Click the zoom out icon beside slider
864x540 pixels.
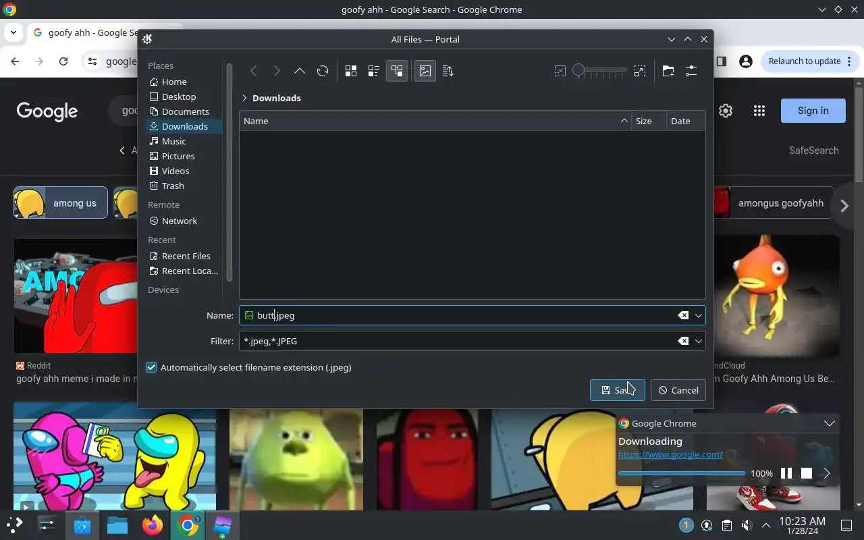560,71
